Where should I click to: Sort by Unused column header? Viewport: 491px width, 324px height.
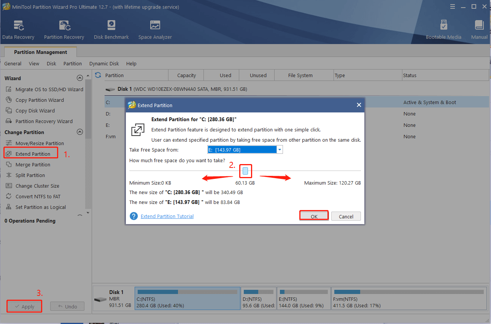point(257,75)
